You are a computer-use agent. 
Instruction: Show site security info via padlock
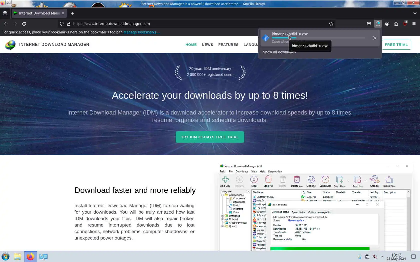tap(69, 24)
